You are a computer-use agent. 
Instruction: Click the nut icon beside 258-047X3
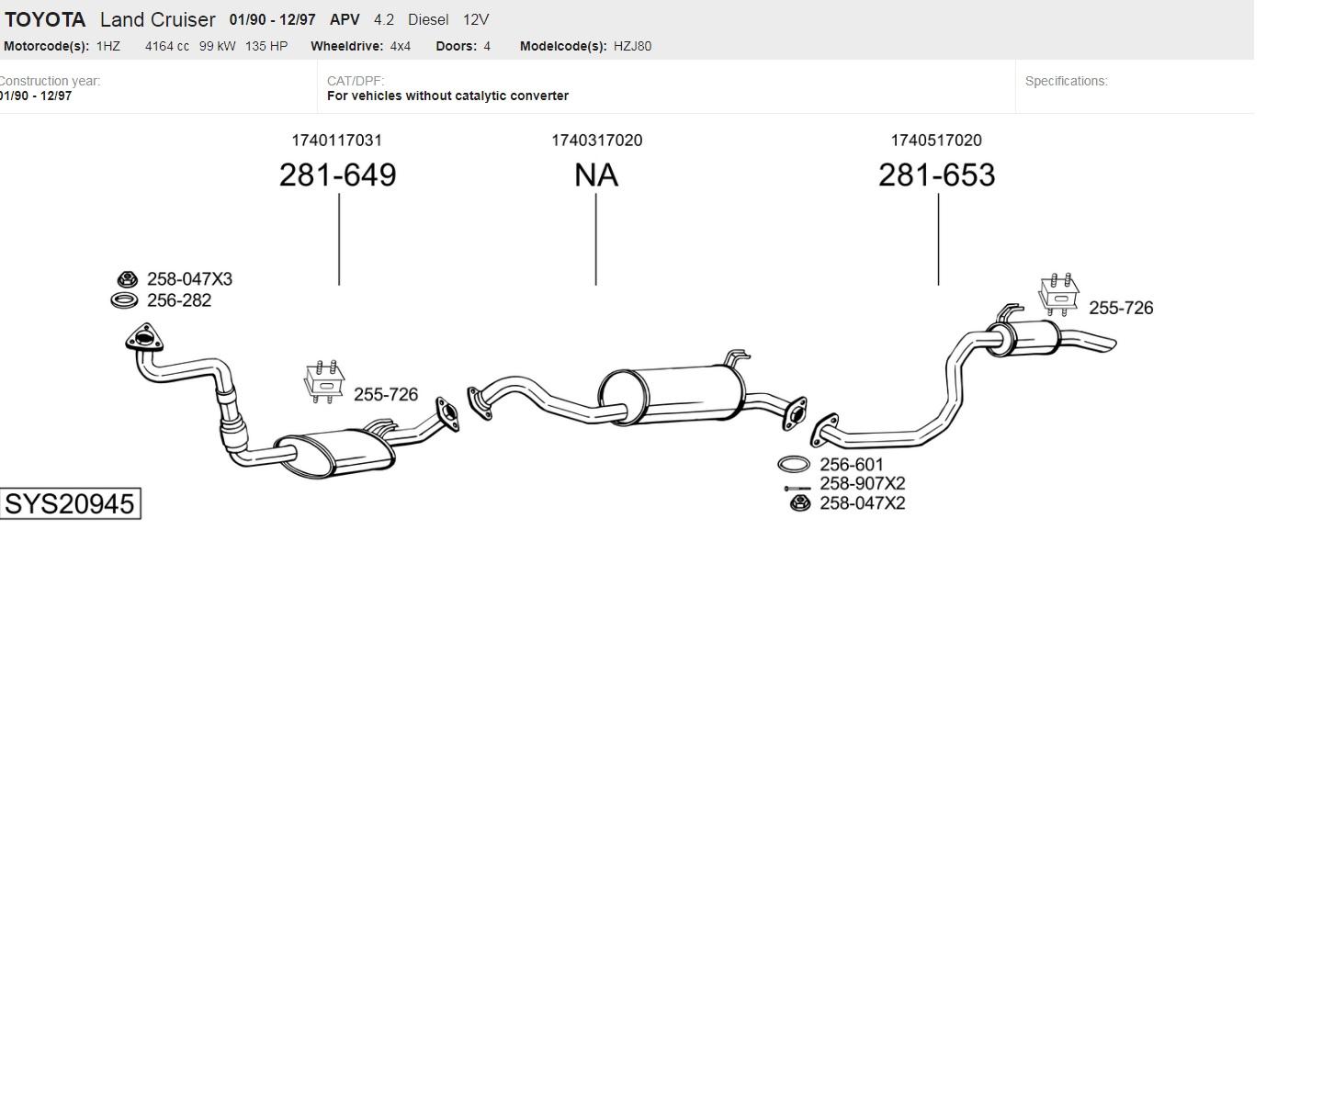coord(128,279)
